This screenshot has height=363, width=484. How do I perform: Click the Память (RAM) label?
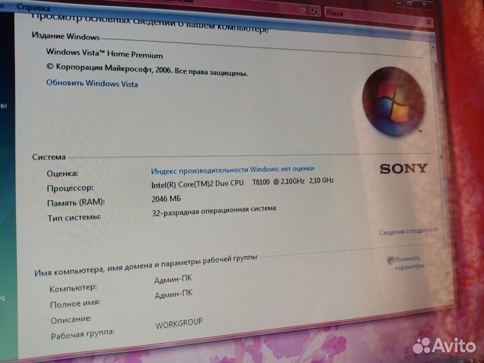click(x=76, y=202)
